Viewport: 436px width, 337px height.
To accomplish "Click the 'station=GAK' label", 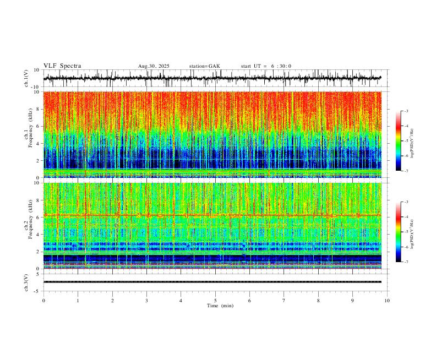I will (204, 66).
